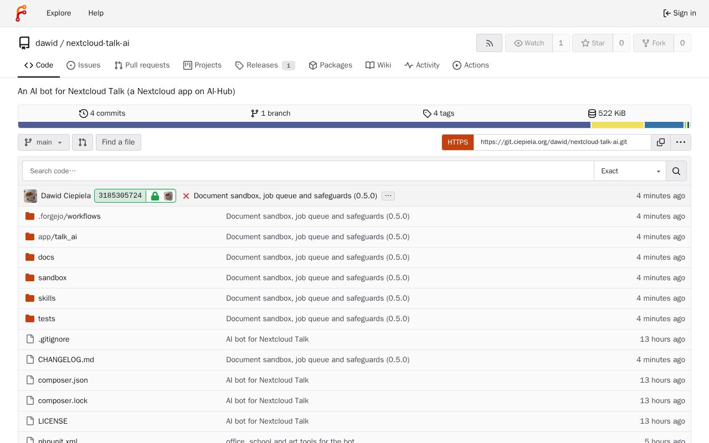Screen dimensions: 709x443
Task: Copy the repository clone URL
Action: [x=661, y=142]
